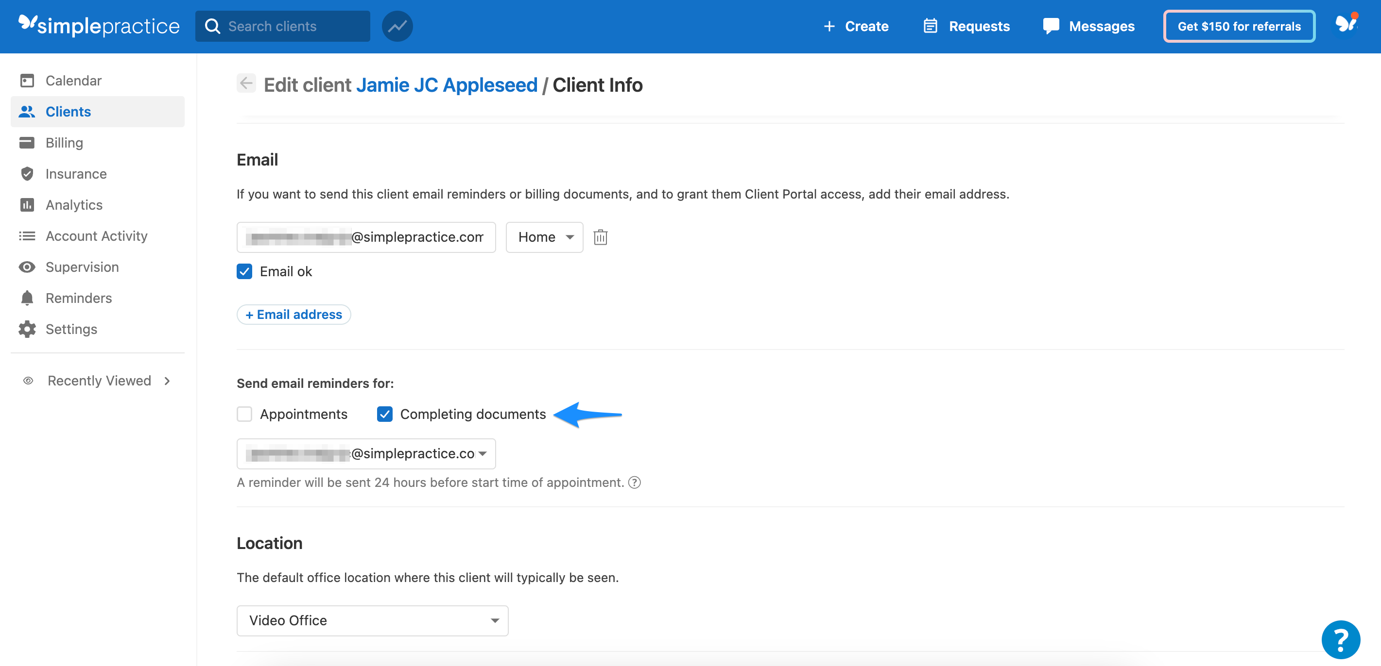The width and height of the screenshot is (1381, 666).
Task: Open Reminders via the bell icon
Action: coord(27,298)
